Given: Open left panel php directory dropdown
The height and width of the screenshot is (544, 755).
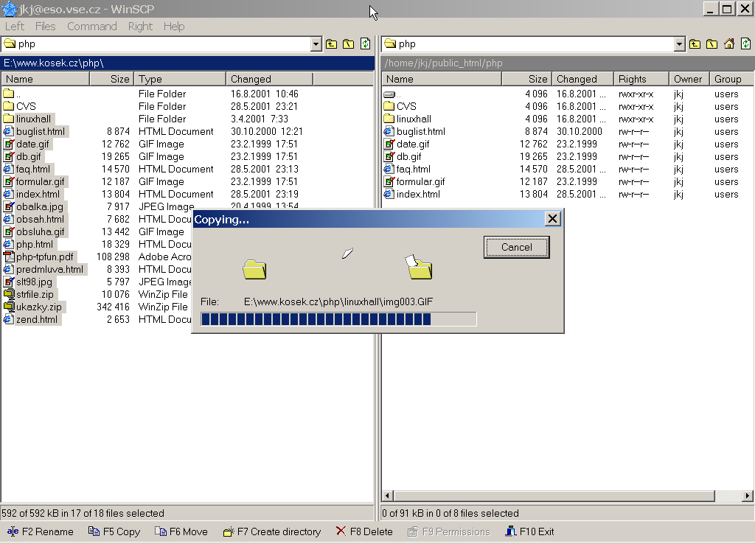Looking at the screenshot, I should click(x=316, y=44).
